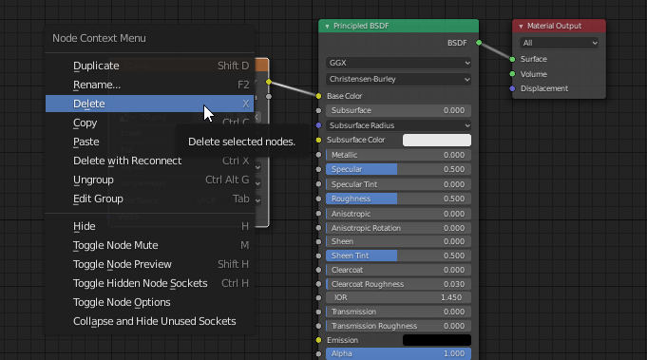Click the Sheen Tint input socket
The image size is (647, 360).
click(318, 256)
